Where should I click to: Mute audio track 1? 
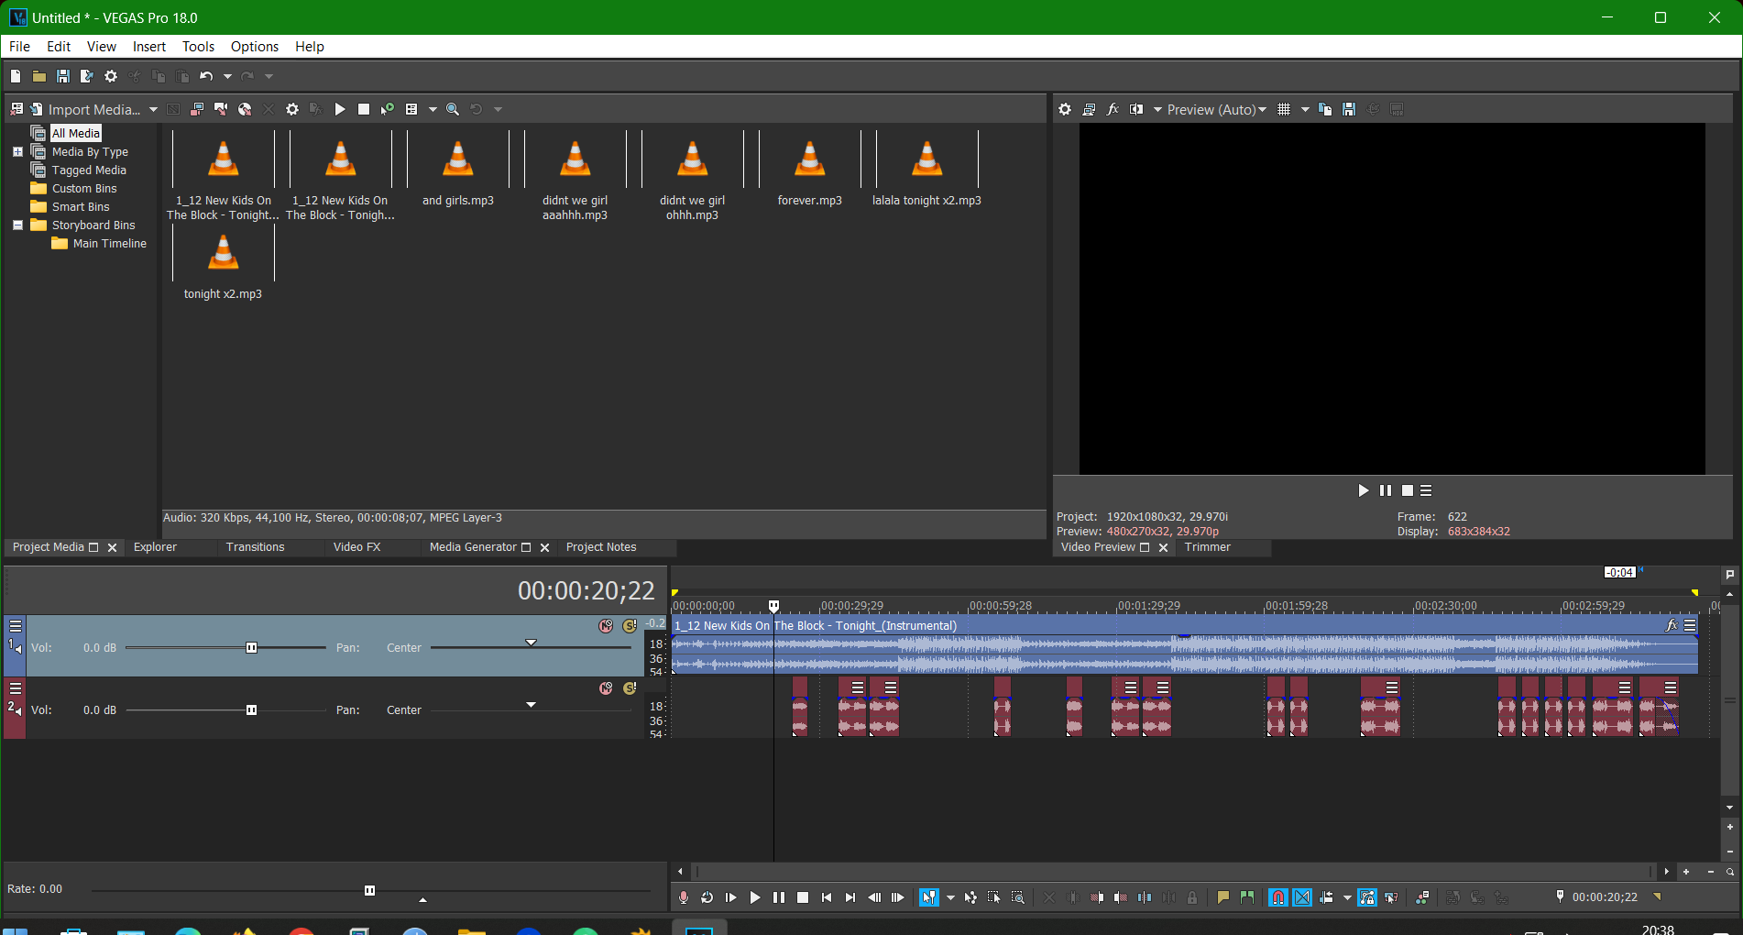(606, 626)
